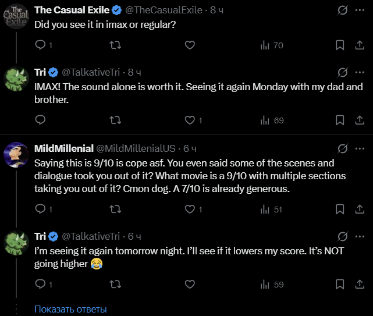Open Grok icon on Tri's IMAX reply
This screenshot has height=316, width=373.
(343, 72)
